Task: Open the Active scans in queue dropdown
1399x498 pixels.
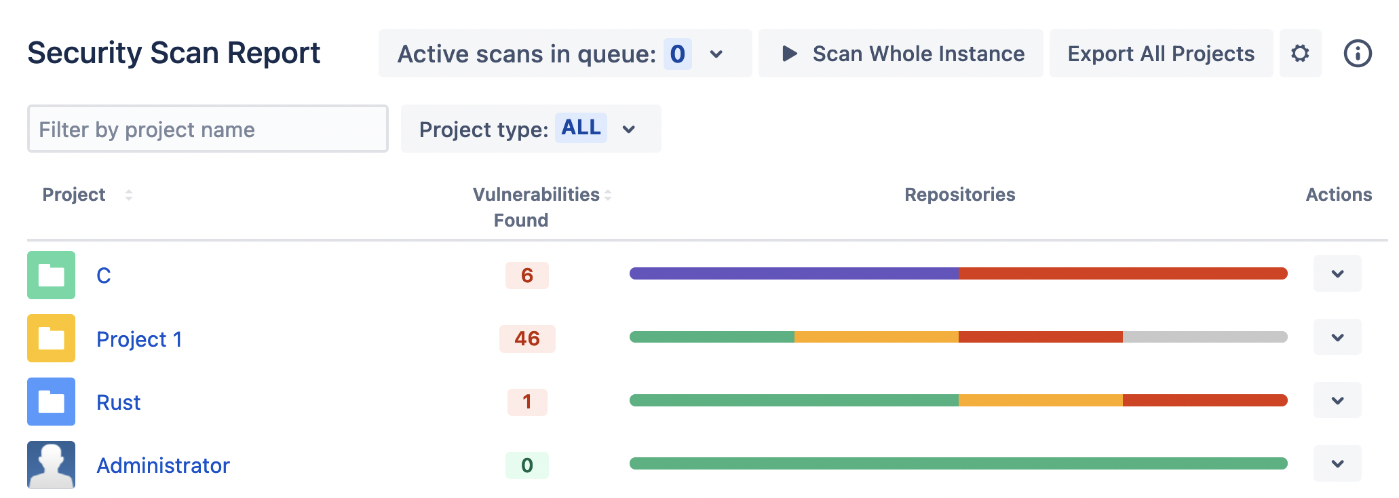Action: tap(716, 54)
